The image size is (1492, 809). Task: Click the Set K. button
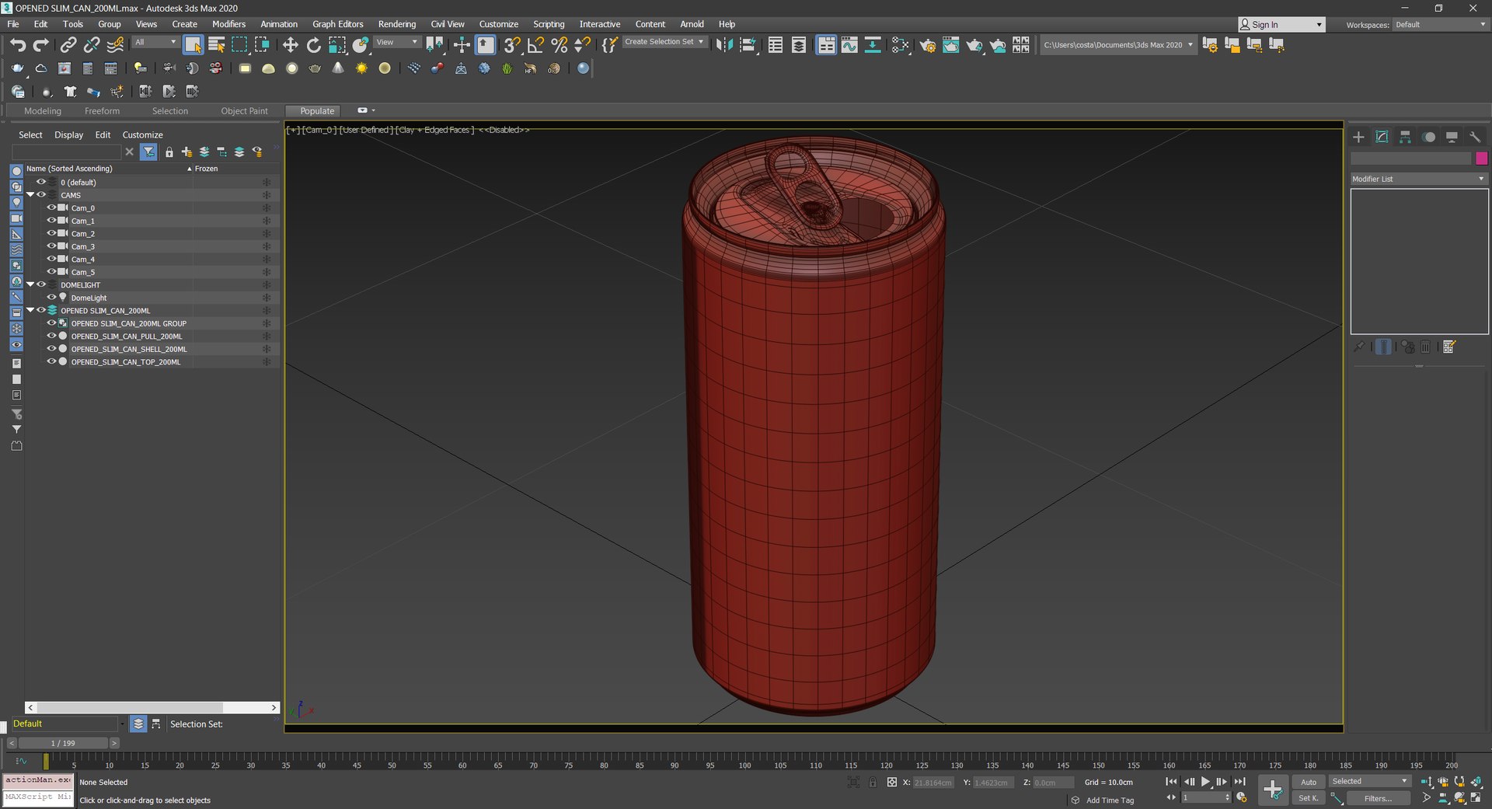[1309, 798]
